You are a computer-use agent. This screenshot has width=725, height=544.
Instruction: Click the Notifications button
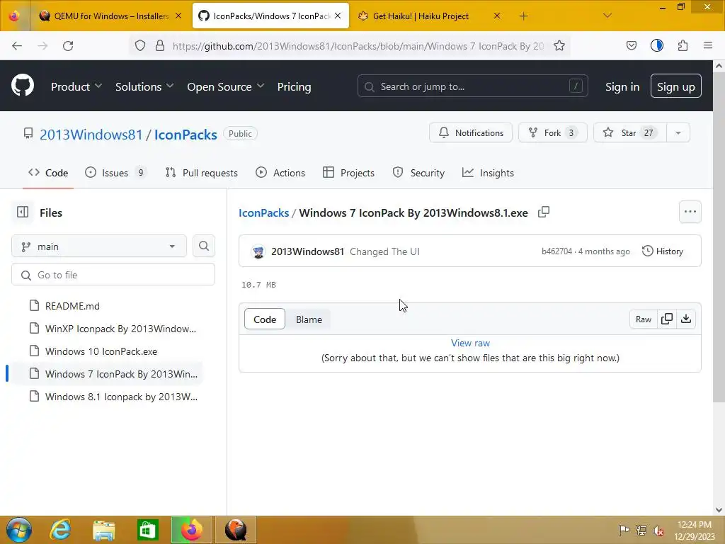coord(471,132)
